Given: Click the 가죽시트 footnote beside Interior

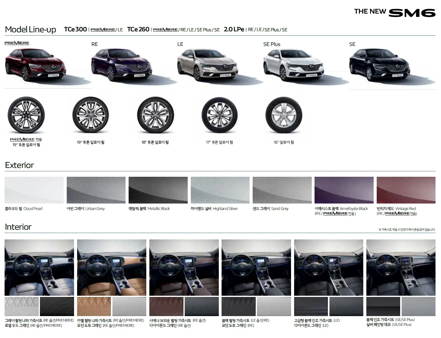Looking at the screenshot, I should 407,230.
